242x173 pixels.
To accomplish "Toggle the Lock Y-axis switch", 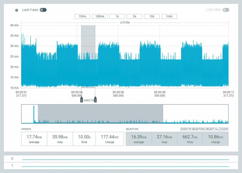I will (x=43, y=10).
